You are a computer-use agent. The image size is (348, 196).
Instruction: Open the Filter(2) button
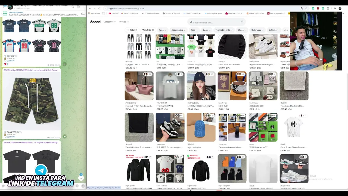(132, 30)
